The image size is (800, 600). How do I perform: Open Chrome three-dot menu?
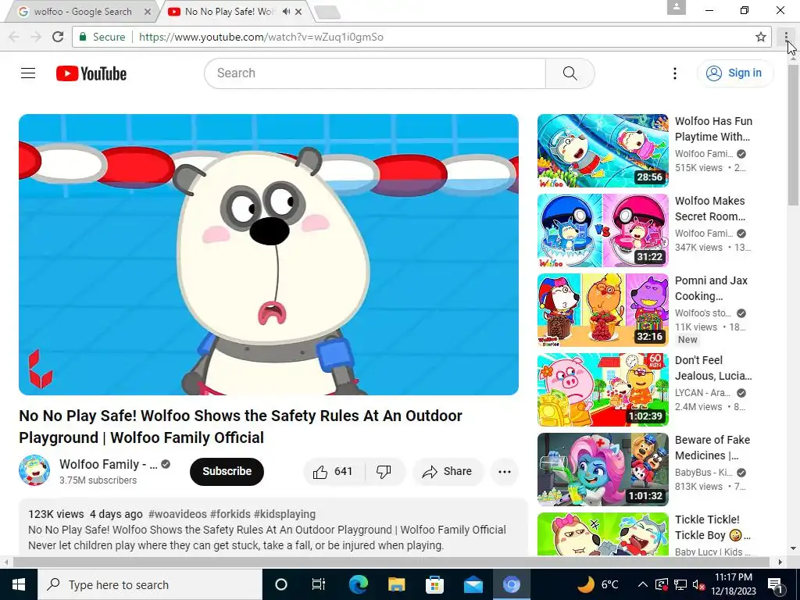click(x=786, y=37)
